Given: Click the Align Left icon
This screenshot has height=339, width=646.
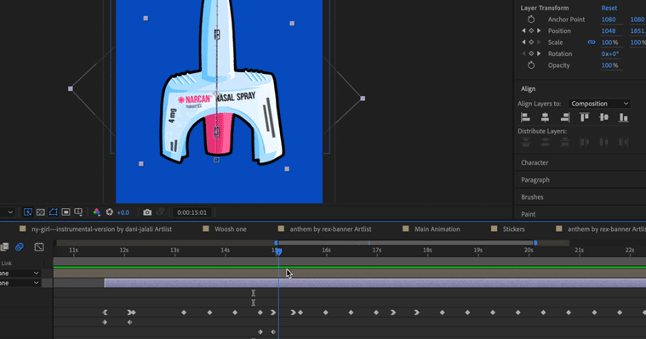Looking at the screenshot, I should (x=525, y=117).
